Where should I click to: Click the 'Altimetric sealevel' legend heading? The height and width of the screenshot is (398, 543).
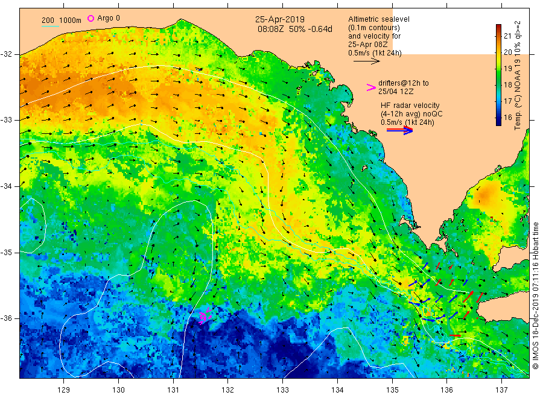point(378,19)
